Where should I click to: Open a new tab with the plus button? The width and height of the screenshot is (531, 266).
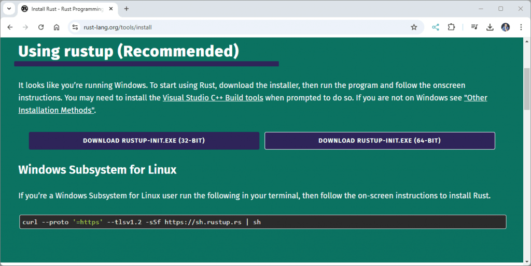coord(127,9)
